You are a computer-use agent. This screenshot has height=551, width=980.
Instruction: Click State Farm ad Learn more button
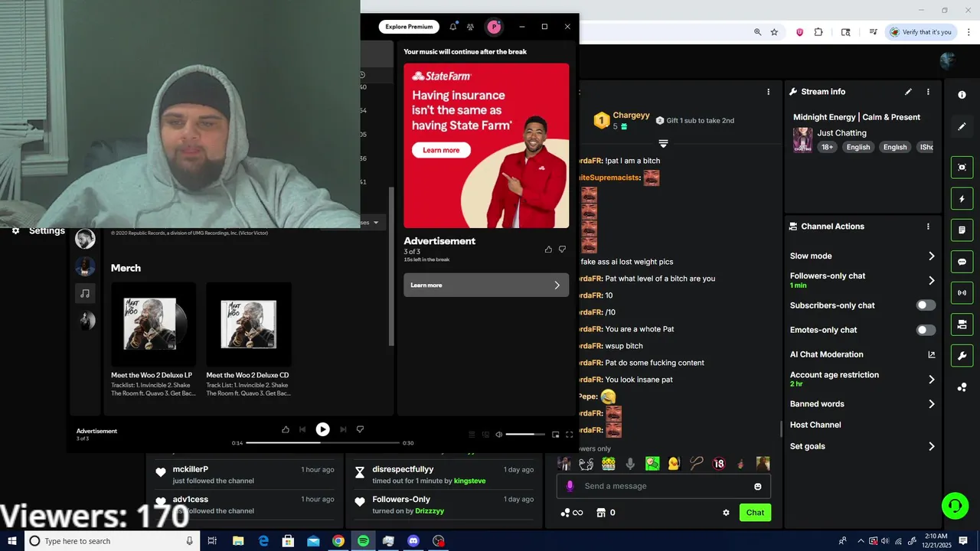pos(441,150)
